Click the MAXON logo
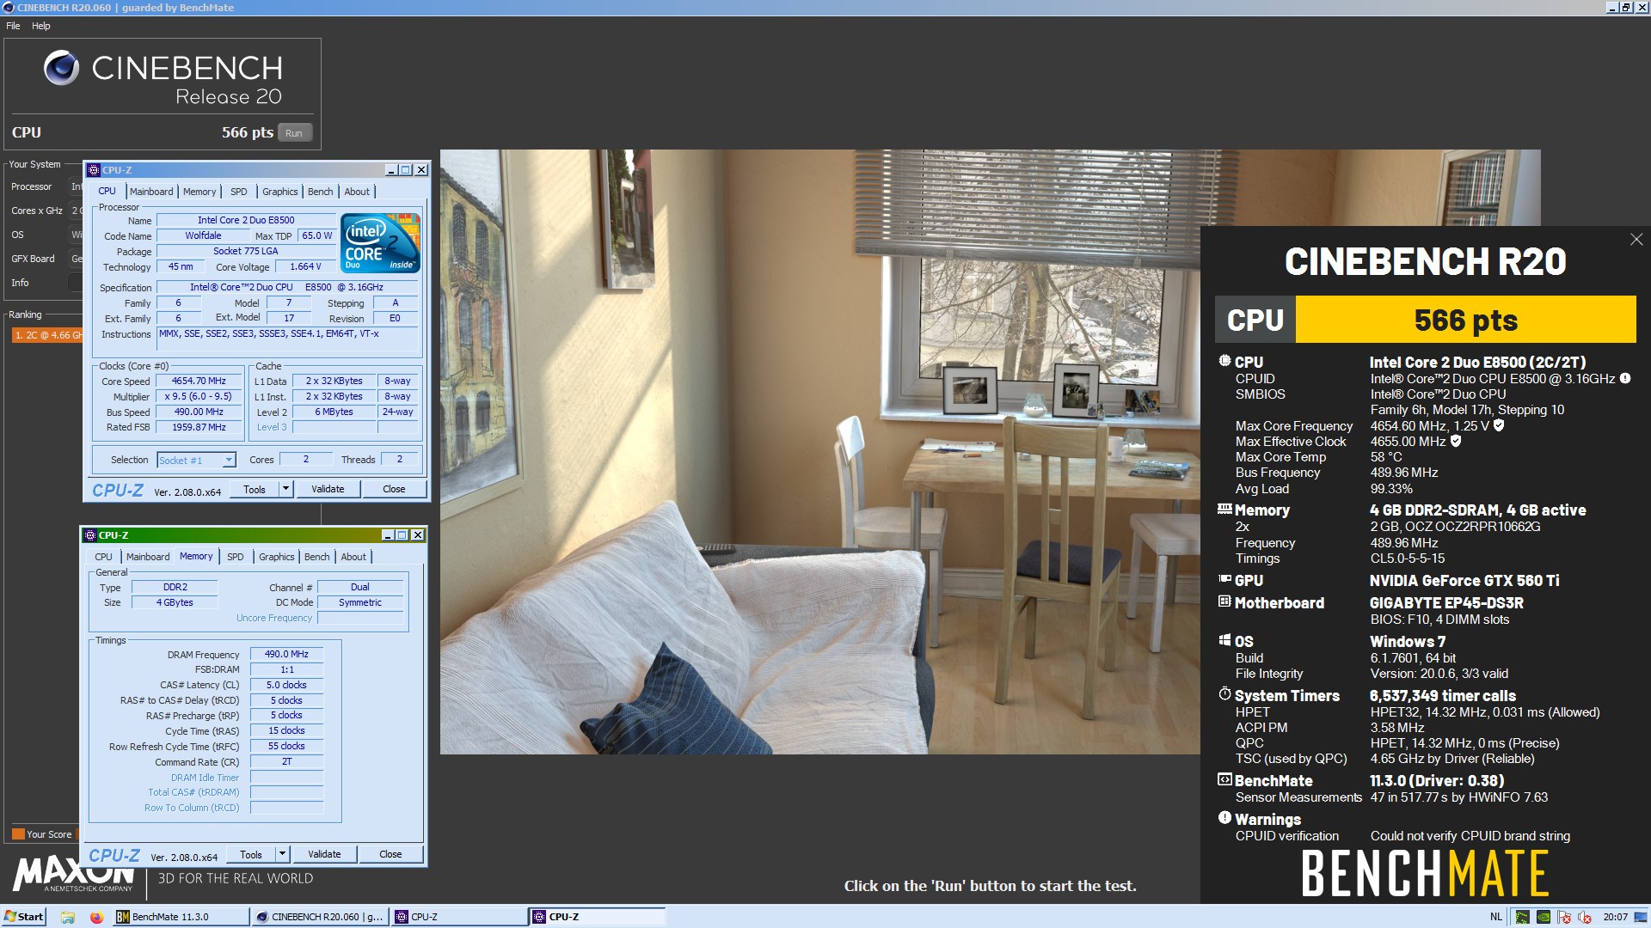 [73, 875]
